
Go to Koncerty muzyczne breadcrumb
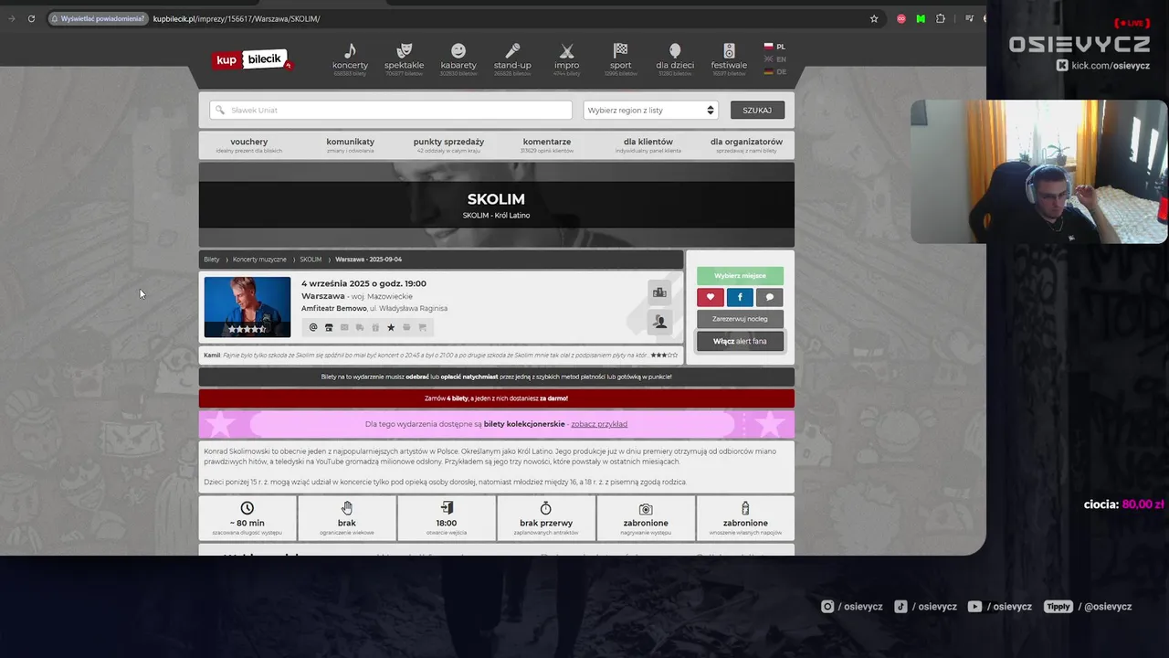(x=259, y=260)
